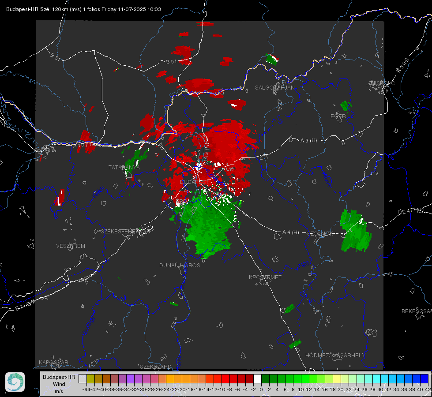Click the HODMEZOVASARHELY city label
This screenshot has height=397, width=432.
tap(335, 356)
